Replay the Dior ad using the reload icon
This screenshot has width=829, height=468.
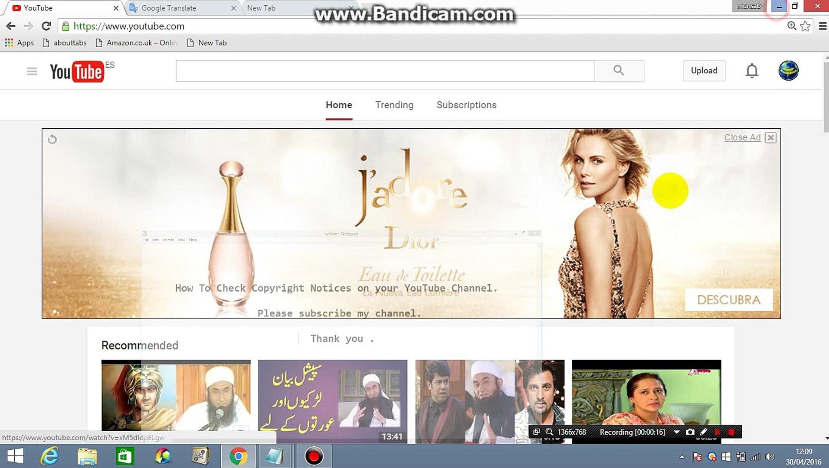tap(52, 139)
